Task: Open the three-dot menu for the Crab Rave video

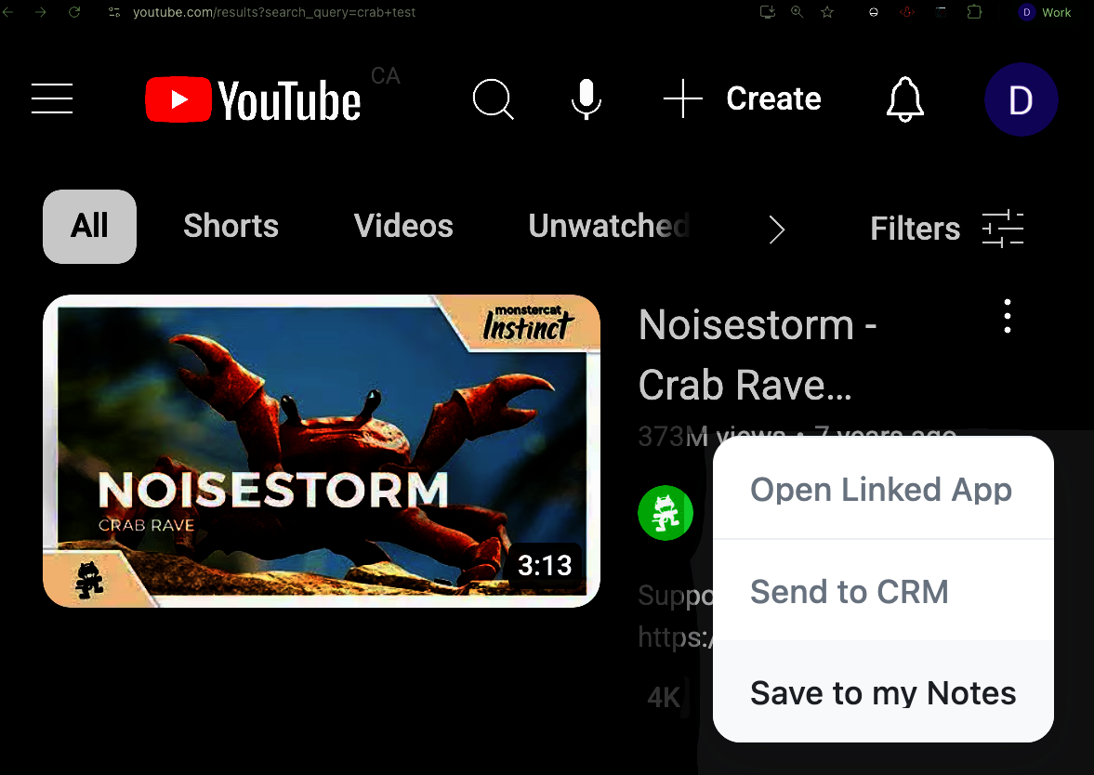Action: point(1007,316)
